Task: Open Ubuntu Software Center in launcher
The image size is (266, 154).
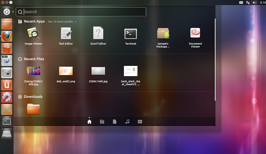Action: (7, 48)
